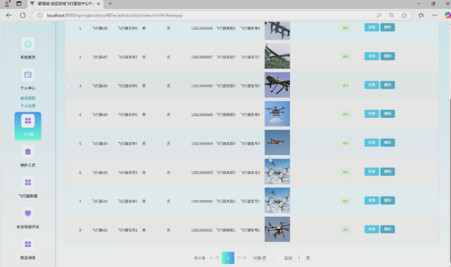This screenshot has height=267, width=451.
Task: Click the page jump input field
Action: pos(299,258)
